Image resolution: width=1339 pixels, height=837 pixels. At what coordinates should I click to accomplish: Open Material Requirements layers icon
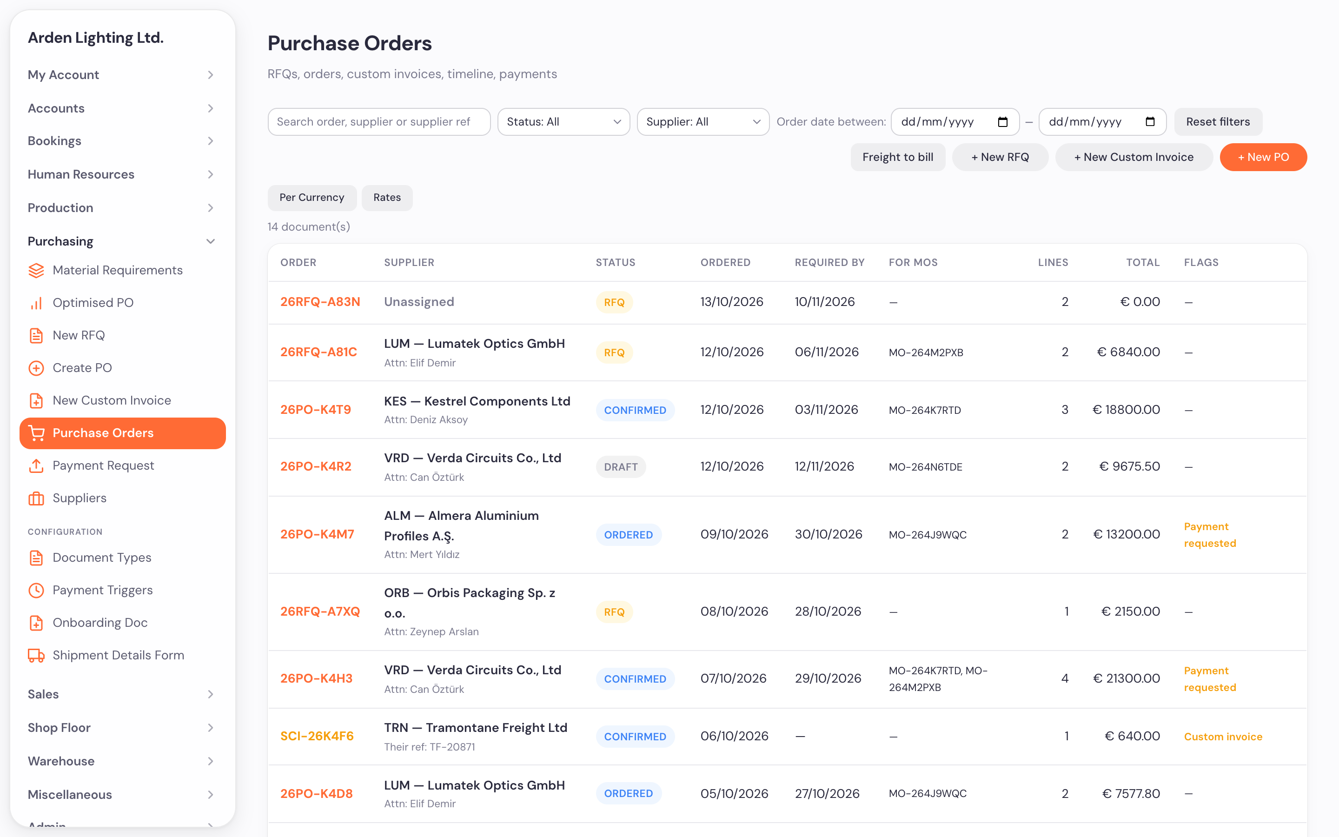coord(36,270)
